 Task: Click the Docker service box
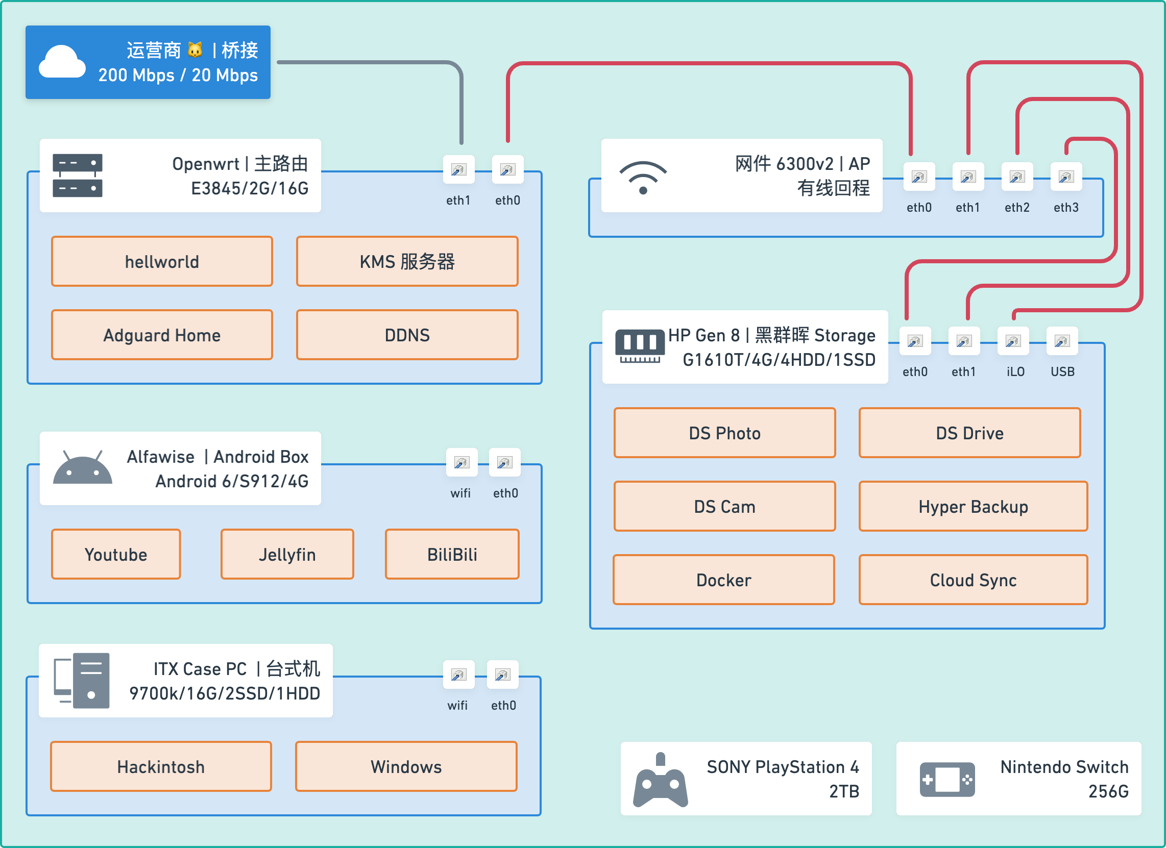(724, 580)
